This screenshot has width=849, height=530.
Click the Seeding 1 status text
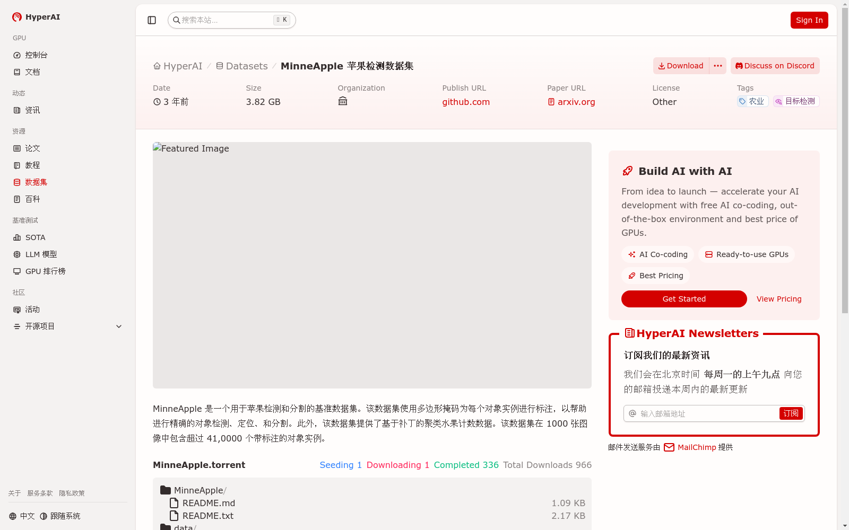click(x=341, y=465)
